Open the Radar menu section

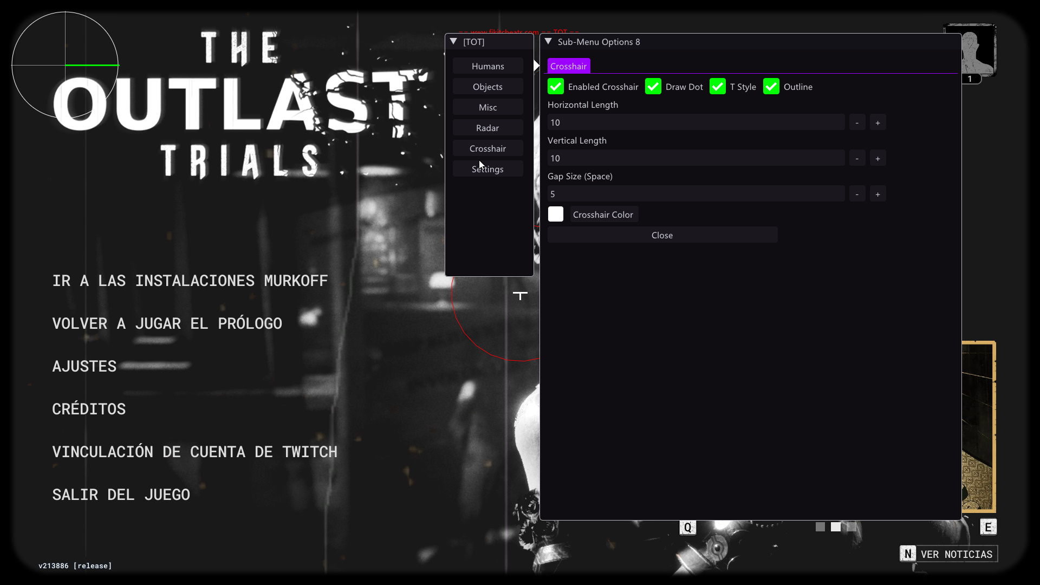coord(488,128)
